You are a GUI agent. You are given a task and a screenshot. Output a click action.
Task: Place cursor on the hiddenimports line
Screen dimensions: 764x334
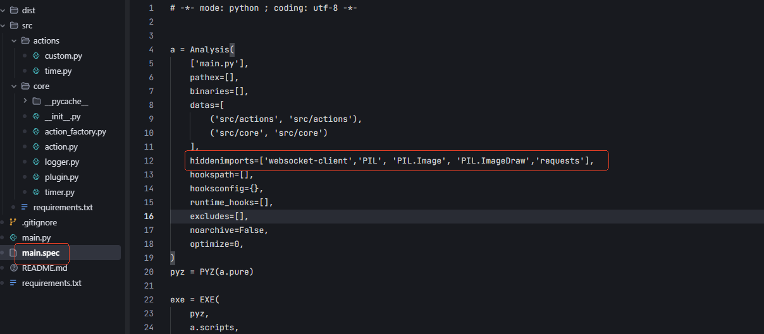coord(391,160)
